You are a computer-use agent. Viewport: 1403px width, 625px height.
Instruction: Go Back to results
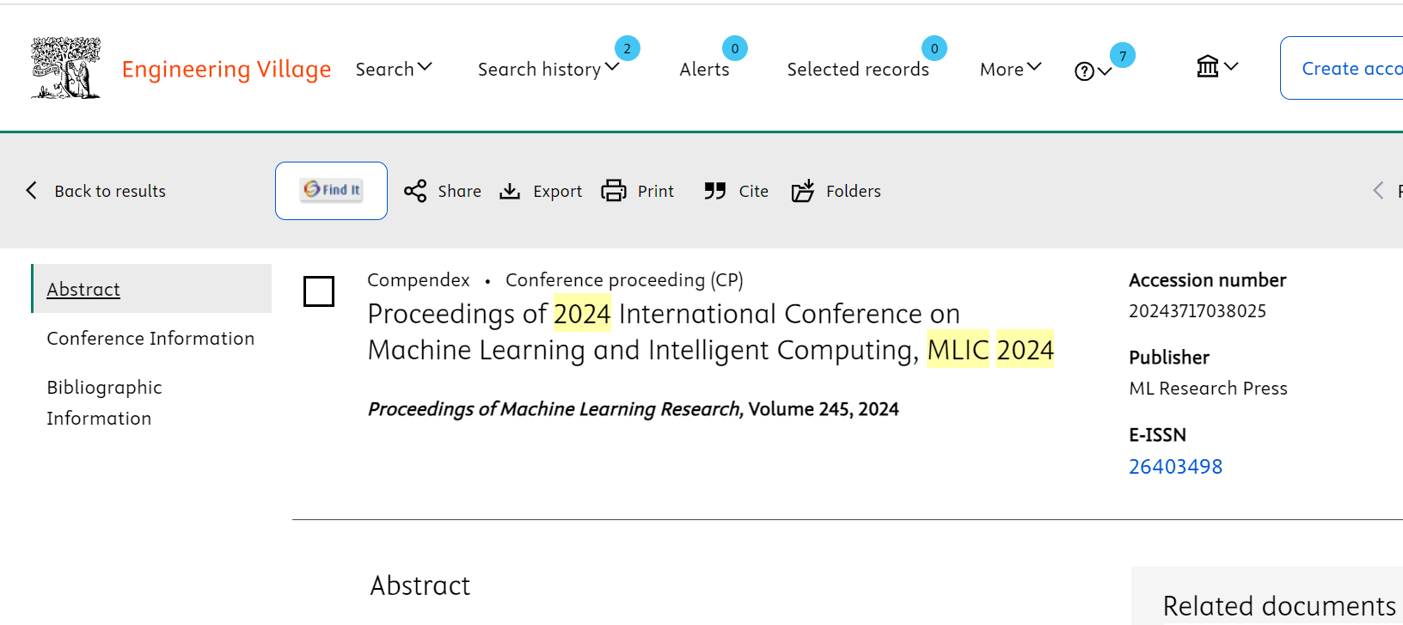coord(110,191)
